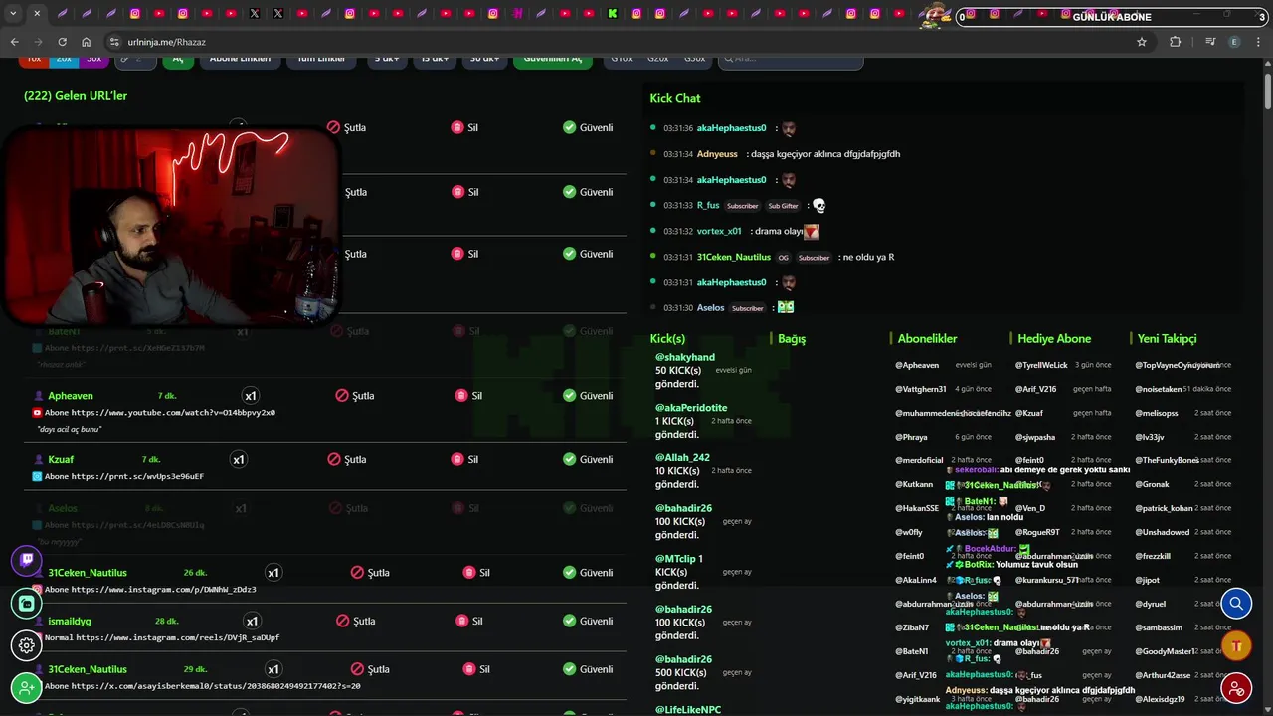Click @MTclip 1 in the Kick(s) list
This screenshot has width=1273, height=716.
pos(679,559)
